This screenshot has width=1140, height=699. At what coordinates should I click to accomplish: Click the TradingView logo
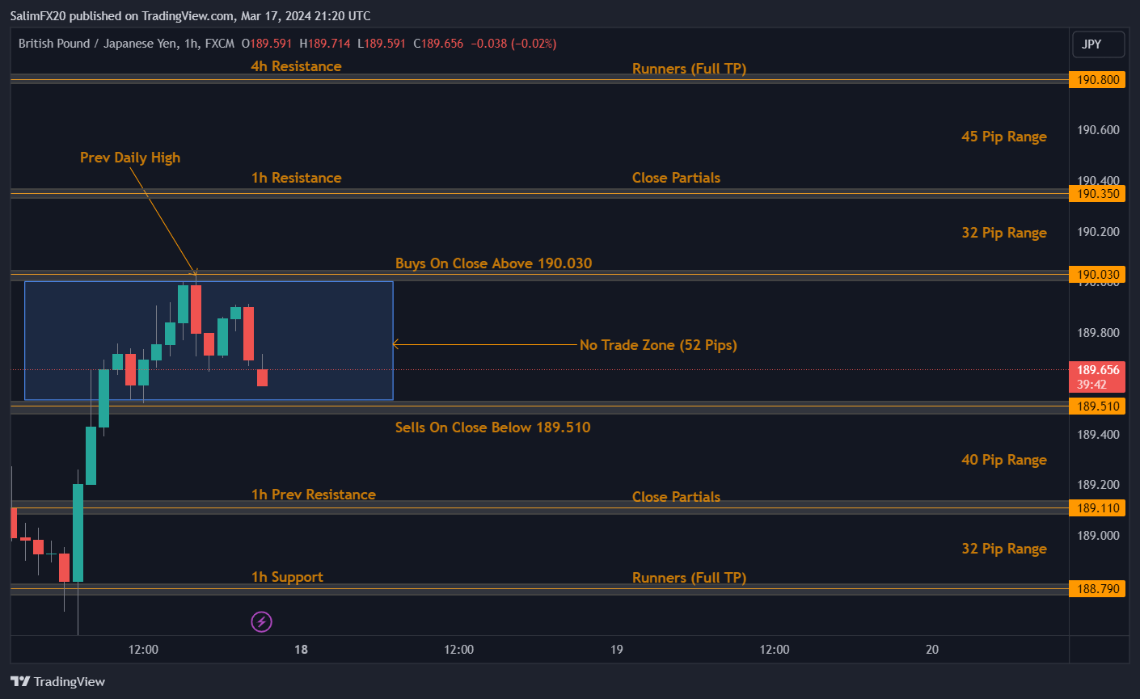point(58,681)
